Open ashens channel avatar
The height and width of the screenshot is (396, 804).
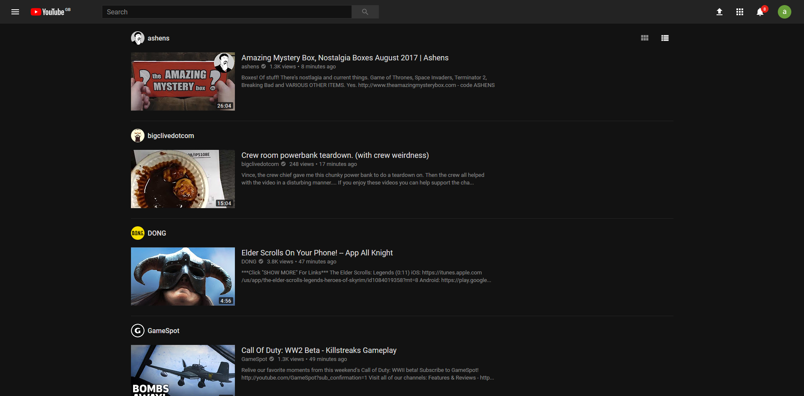click(138, 38)
